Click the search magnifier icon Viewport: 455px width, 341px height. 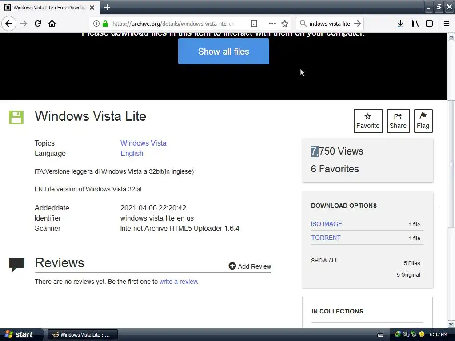point(303,24)
